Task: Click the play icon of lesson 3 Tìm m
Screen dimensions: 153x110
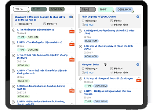Action: (14, 55)
